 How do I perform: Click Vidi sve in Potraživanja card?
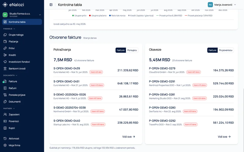coord(129,137)
